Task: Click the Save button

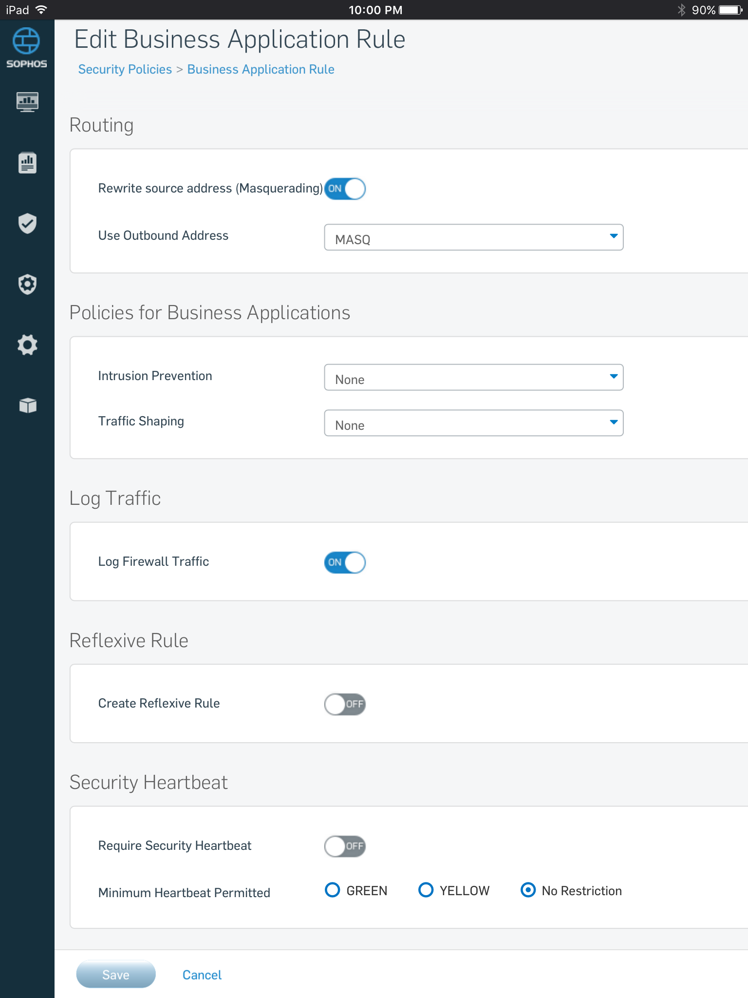Action: (116, 975)
